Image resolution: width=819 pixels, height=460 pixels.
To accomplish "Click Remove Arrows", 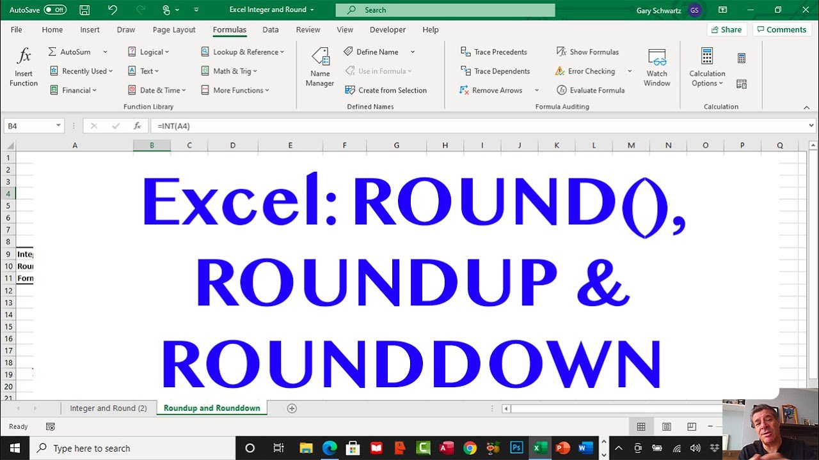I will coord(491,90).
